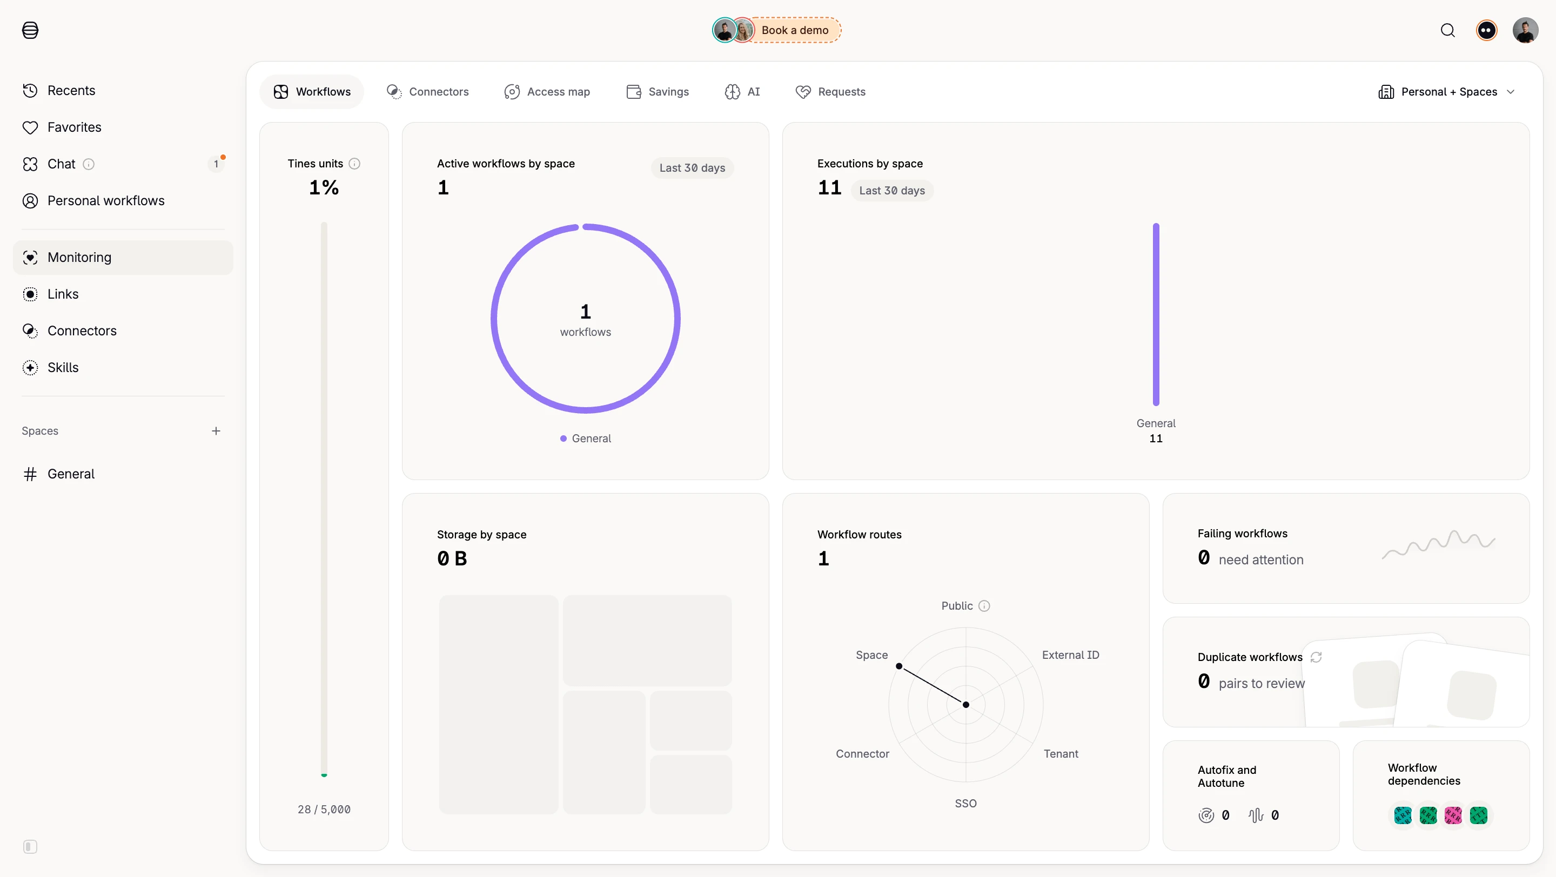Click the "Workflow dependencies" heading
Screen dimensions: 1556x877
click(1424, 774)
